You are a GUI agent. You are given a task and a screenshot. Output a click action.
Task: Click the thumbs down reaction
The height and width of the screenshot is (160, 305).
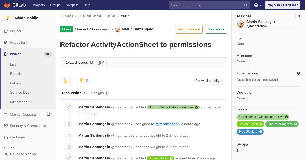click(x=84, y=81)
